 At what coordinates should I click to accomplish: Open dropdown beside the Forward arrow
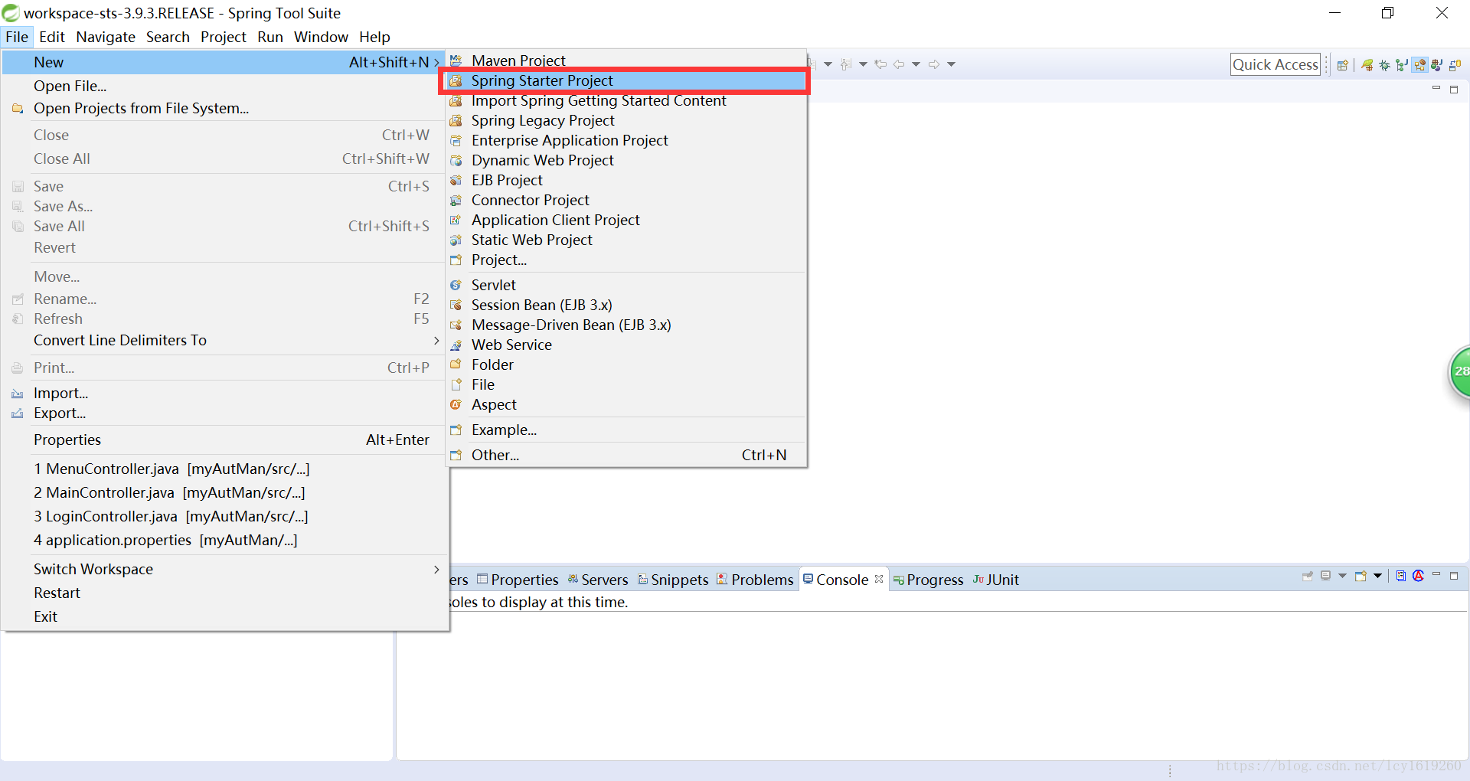pyautogui.click(x=951, y=64)
